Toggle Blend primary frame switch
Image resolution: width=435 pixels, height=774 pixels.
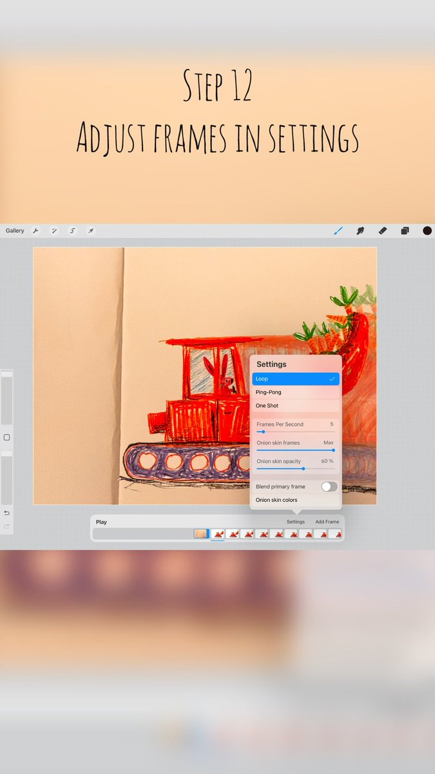coord(329,487)
